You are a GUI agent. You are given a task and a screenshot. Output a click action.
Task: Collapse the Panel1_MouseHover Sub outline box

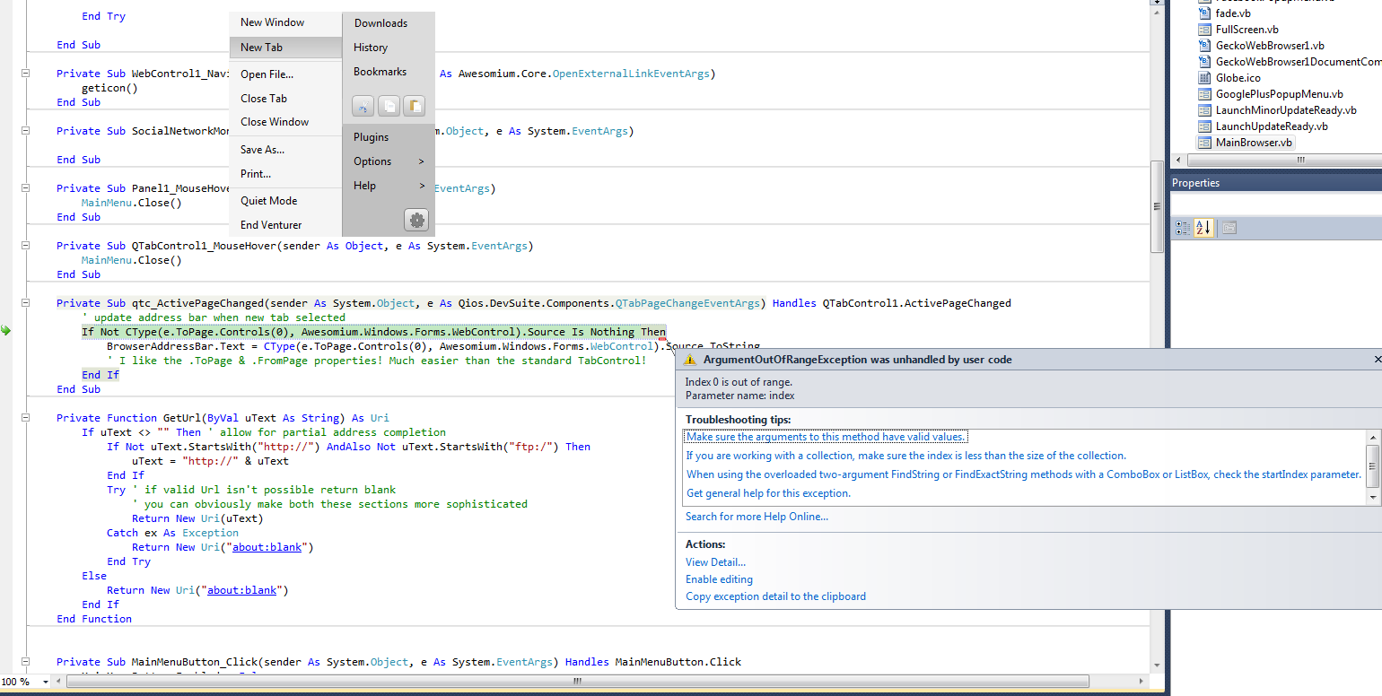click(x=25, y=188)
